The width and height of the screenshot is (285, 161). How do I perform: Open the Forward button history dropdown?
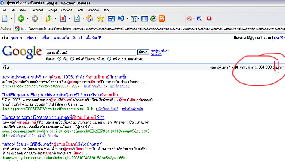[x=42, y=18]
